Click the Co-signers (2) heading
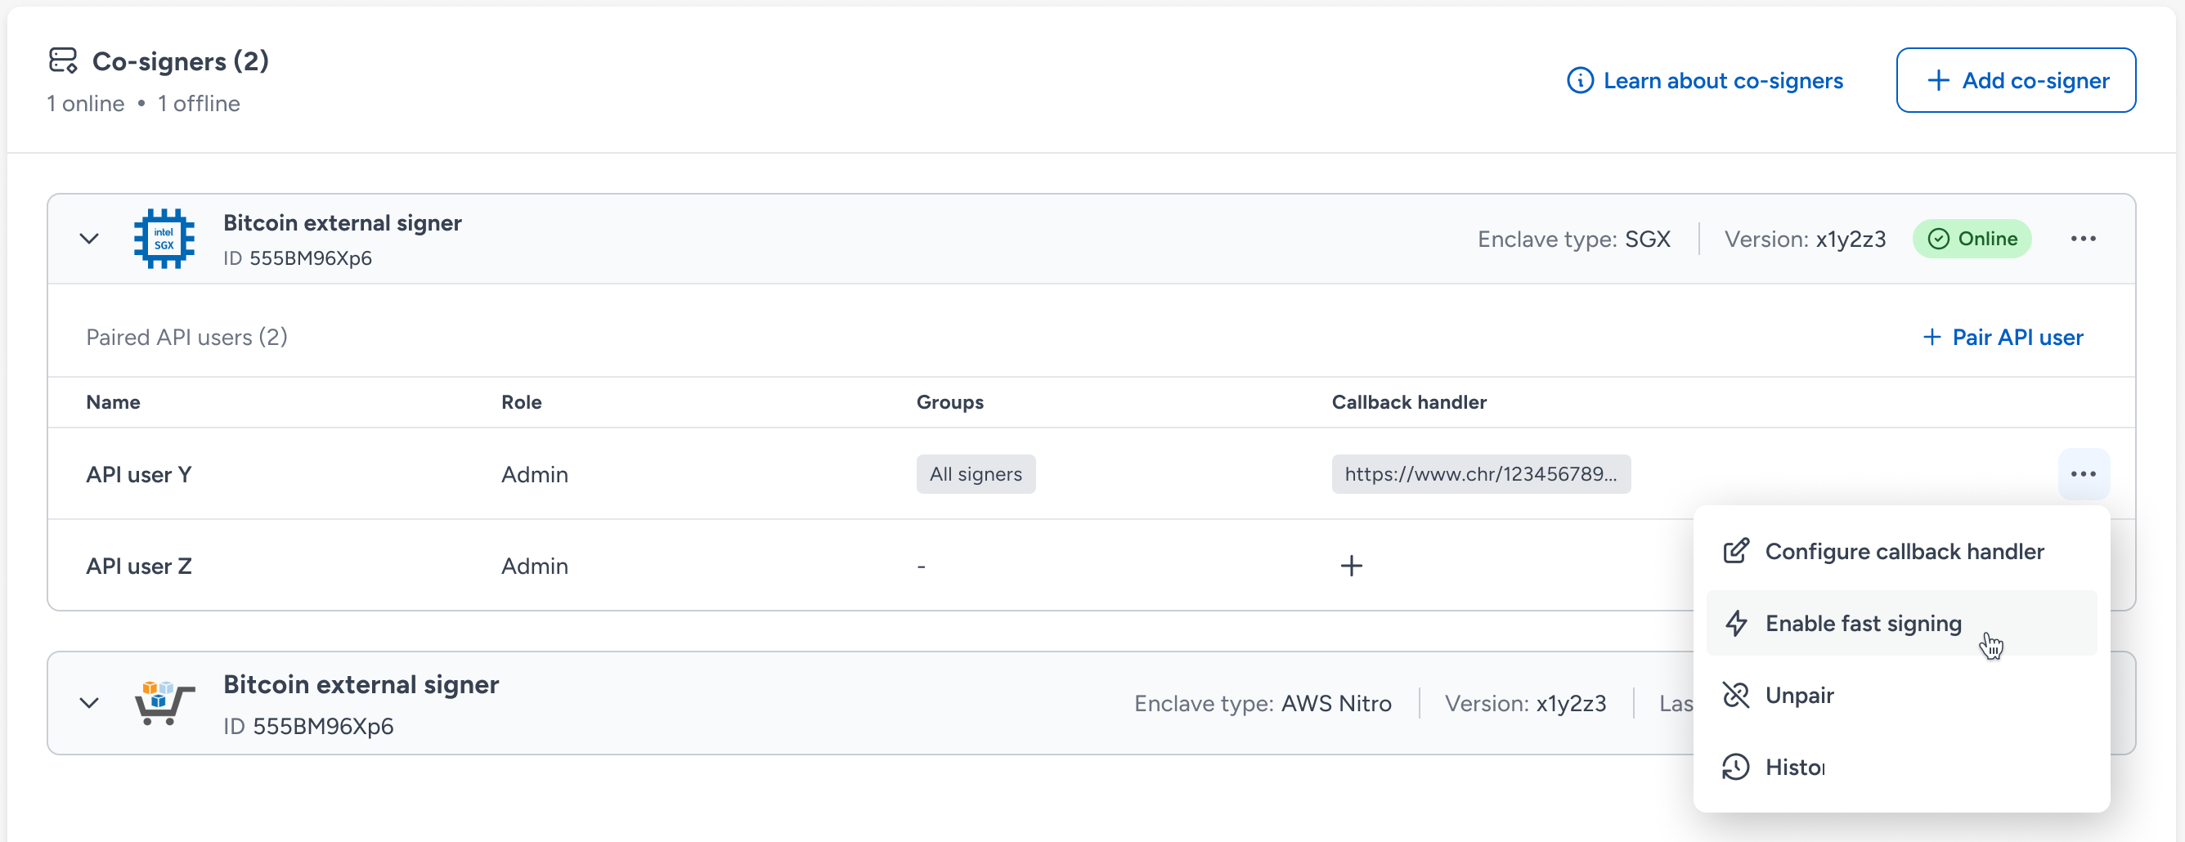This screenshot has height=842, width=2185. [x=180, y=61]
